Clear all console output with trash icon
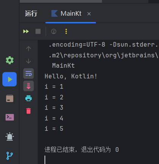The image size is (159, 164). 29,111
